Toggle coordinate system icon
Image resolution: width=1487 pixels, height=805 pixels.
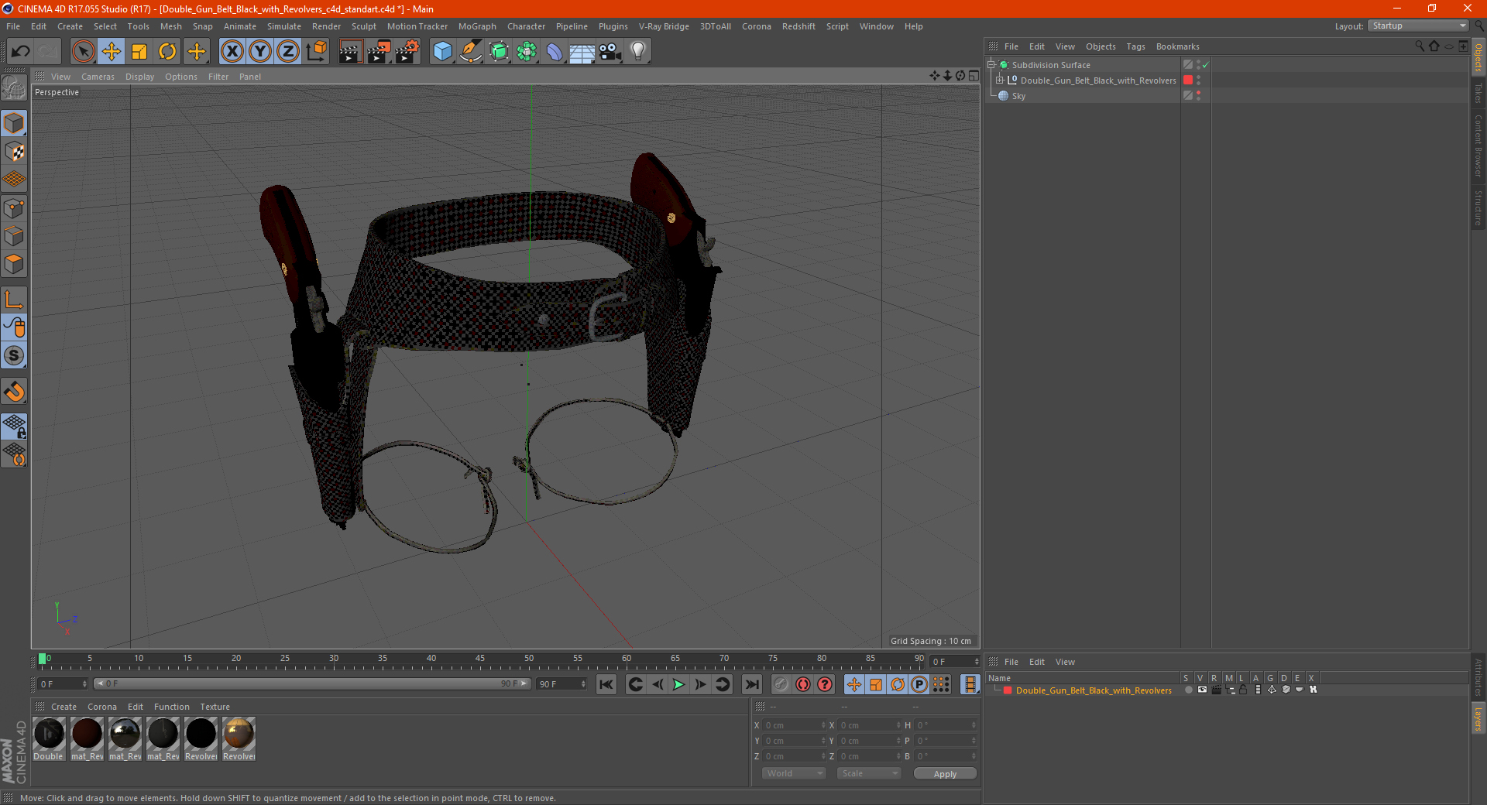pos(317,52)
